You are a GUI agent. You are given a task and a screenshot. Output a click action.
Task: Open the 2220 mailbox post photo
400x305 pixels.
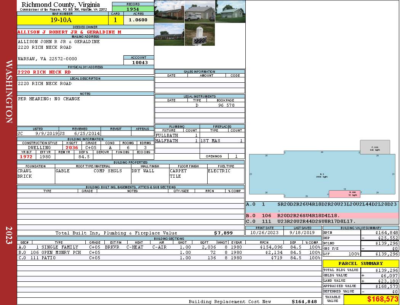[x=200, y=35]
